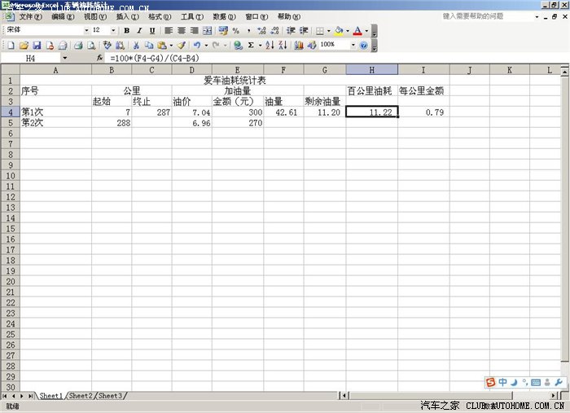Click the Format Painter brush icon

tap(182, 46)
